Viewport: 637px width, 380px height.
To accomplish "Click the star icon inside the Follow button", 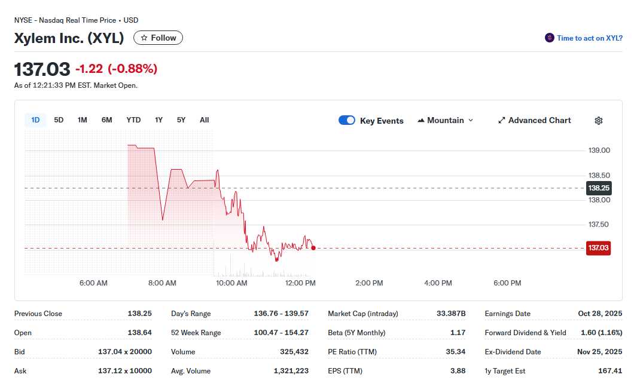I will [x=144, y=37].
